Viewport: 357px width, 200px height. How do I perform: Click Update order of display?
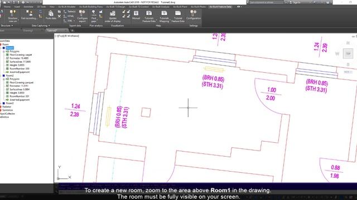point(113,16)
